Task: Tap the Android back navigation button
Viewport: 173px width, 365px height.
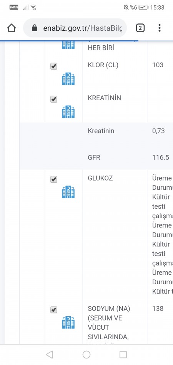Action: 49,355
